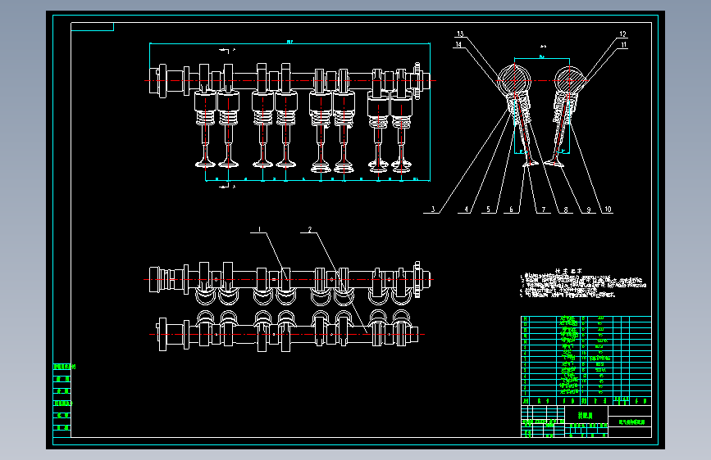
Task: Select callout label 4
Action: 466,210
